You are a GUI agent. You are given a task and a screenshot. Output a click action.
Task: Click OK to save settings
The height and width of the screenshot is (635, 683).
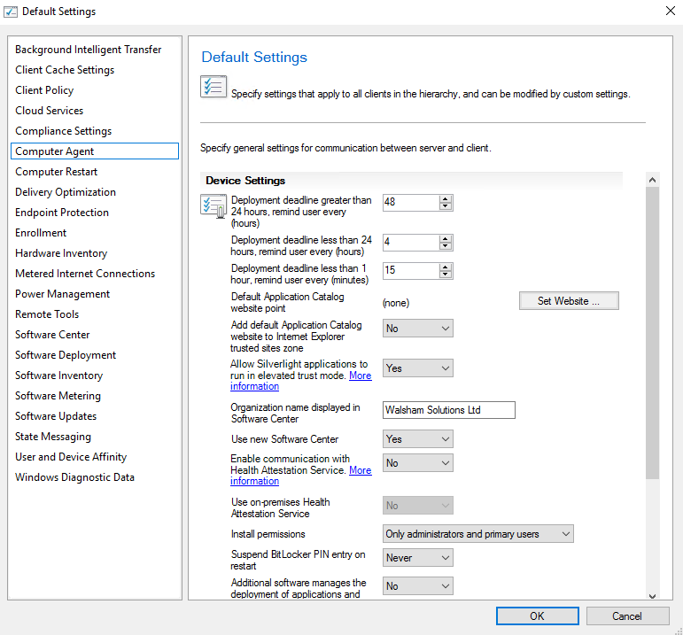pos(537,616)
